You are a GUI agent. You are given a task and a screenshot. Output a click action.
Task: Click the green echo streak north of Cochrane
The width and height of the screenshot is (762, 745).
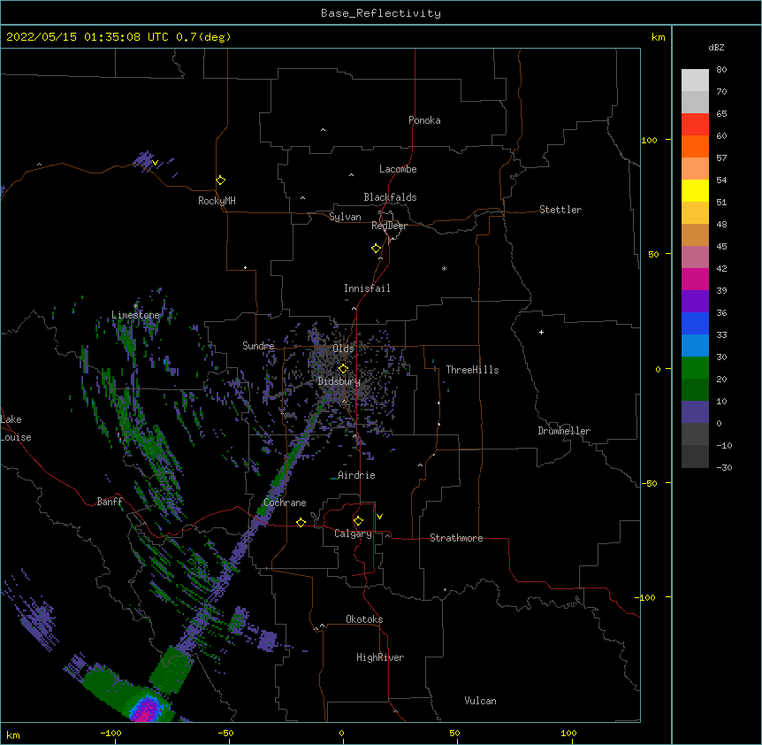pos(291,457)
